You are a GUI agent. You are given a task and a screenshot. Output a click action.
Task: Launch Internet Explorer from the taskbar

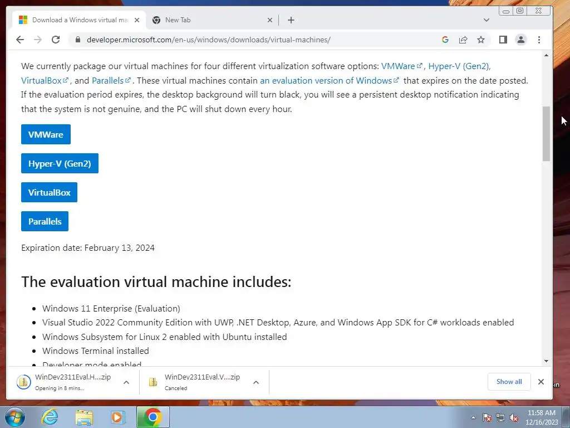pos(50,417)
